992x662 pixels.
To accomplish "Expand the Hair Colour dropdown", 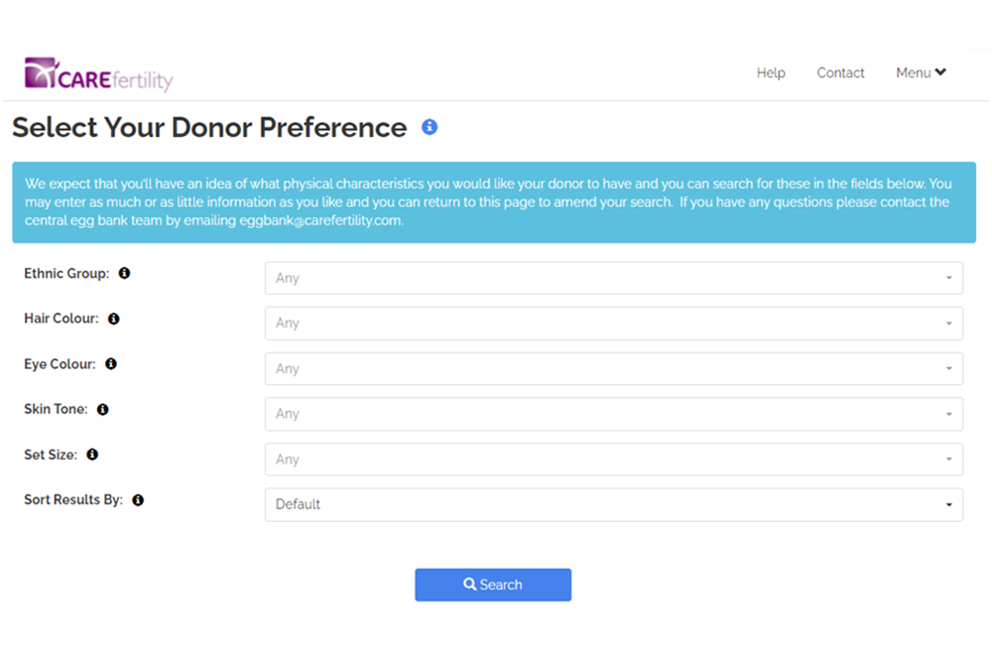I will 613,324.
